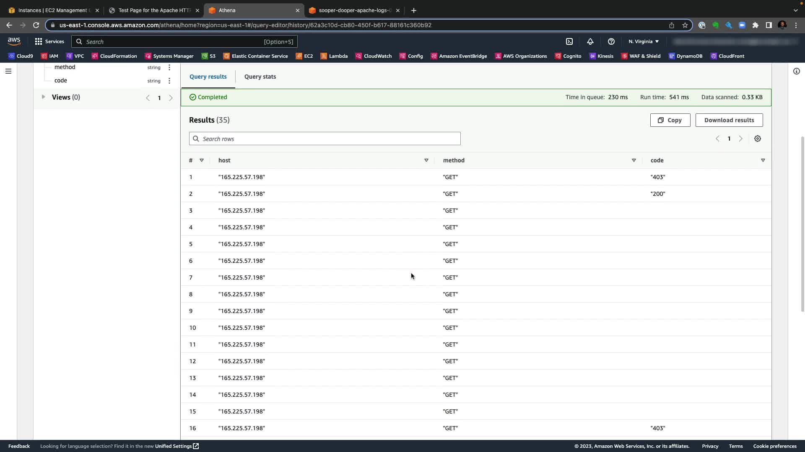This screenshot has height=452, width=805.
Task: Click the AWS logo home icon
Action: pos(14,41)
